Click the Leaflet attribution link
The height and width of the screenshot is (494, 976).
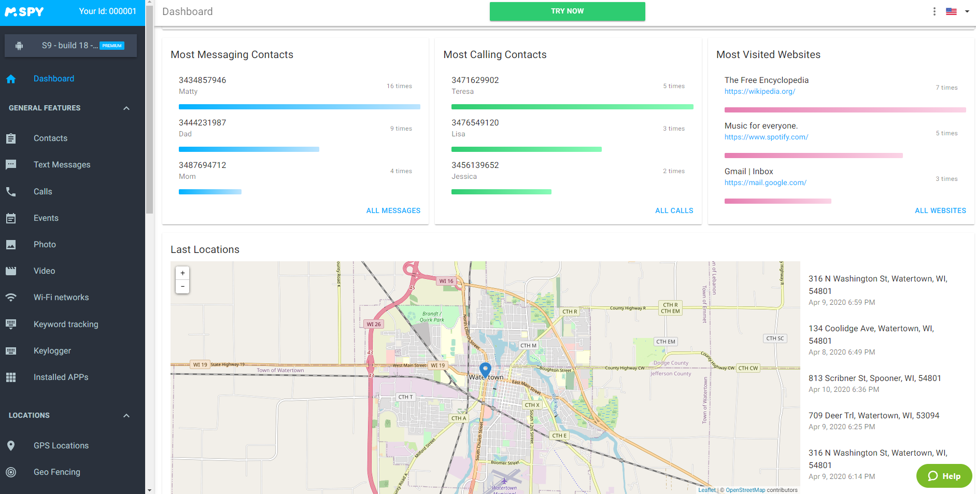tap(706, 490)
